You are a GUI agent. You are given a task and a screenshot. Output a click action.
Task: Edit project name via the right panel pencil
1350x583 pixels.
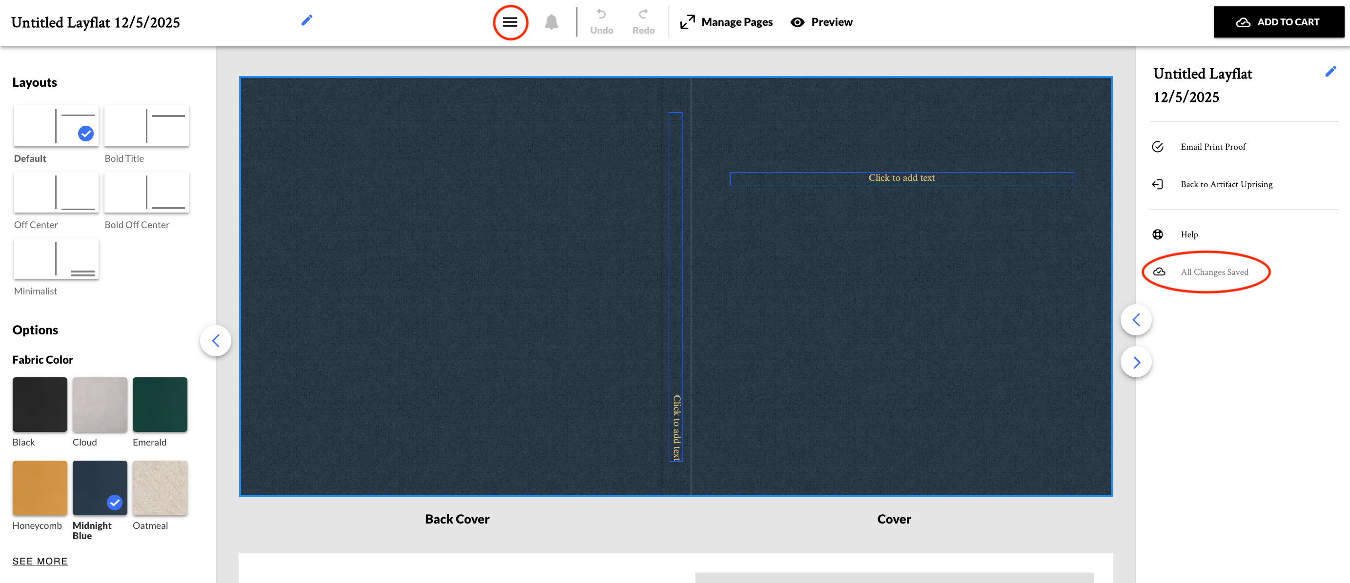coord(1330,71)
